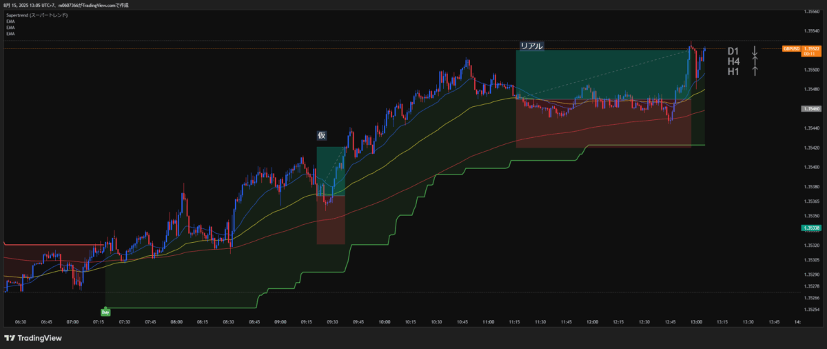Click the 09:00 time axis label
This screenshot has width=827, height=349.
point(280,321)
